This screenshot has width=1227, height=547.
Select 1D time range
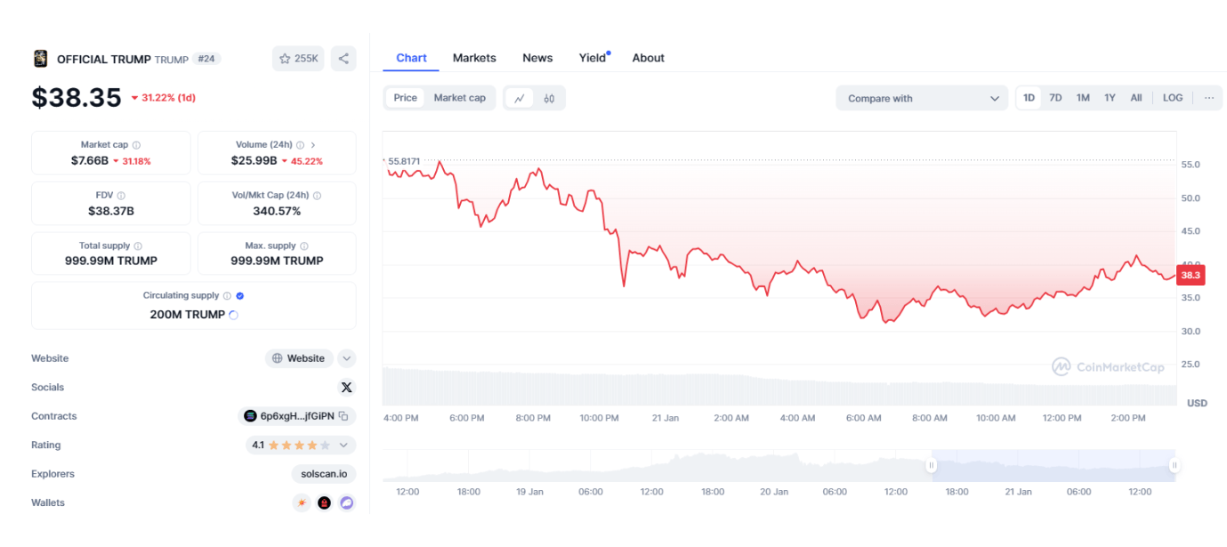1029,98
